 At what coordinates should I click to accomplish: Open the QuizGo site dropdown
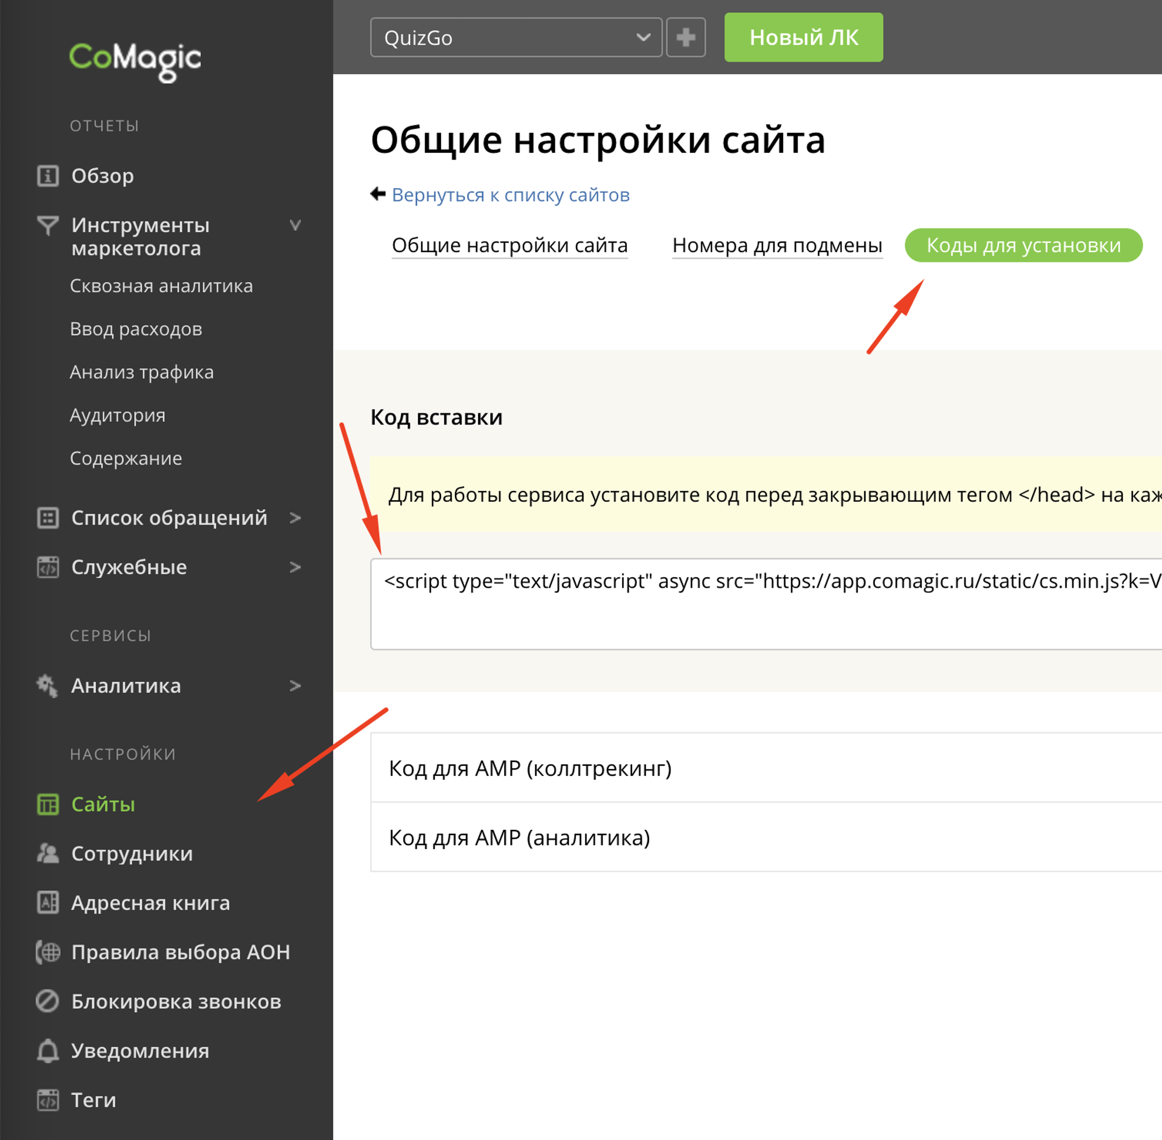[517, 37]
